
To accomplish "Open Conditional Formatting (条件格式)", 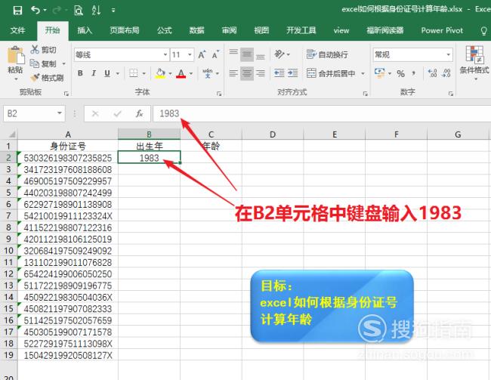I will tap(474, 63).
